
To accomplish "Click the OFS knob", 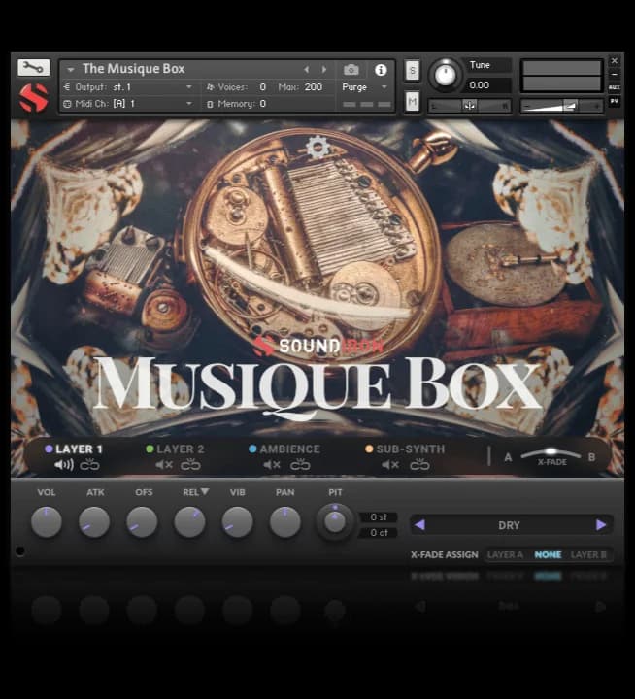I will (142, 521).
